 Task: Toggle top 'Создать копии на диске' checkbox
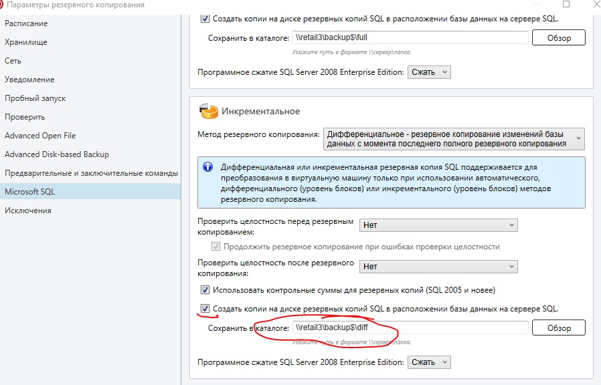(x=205, y=18)
